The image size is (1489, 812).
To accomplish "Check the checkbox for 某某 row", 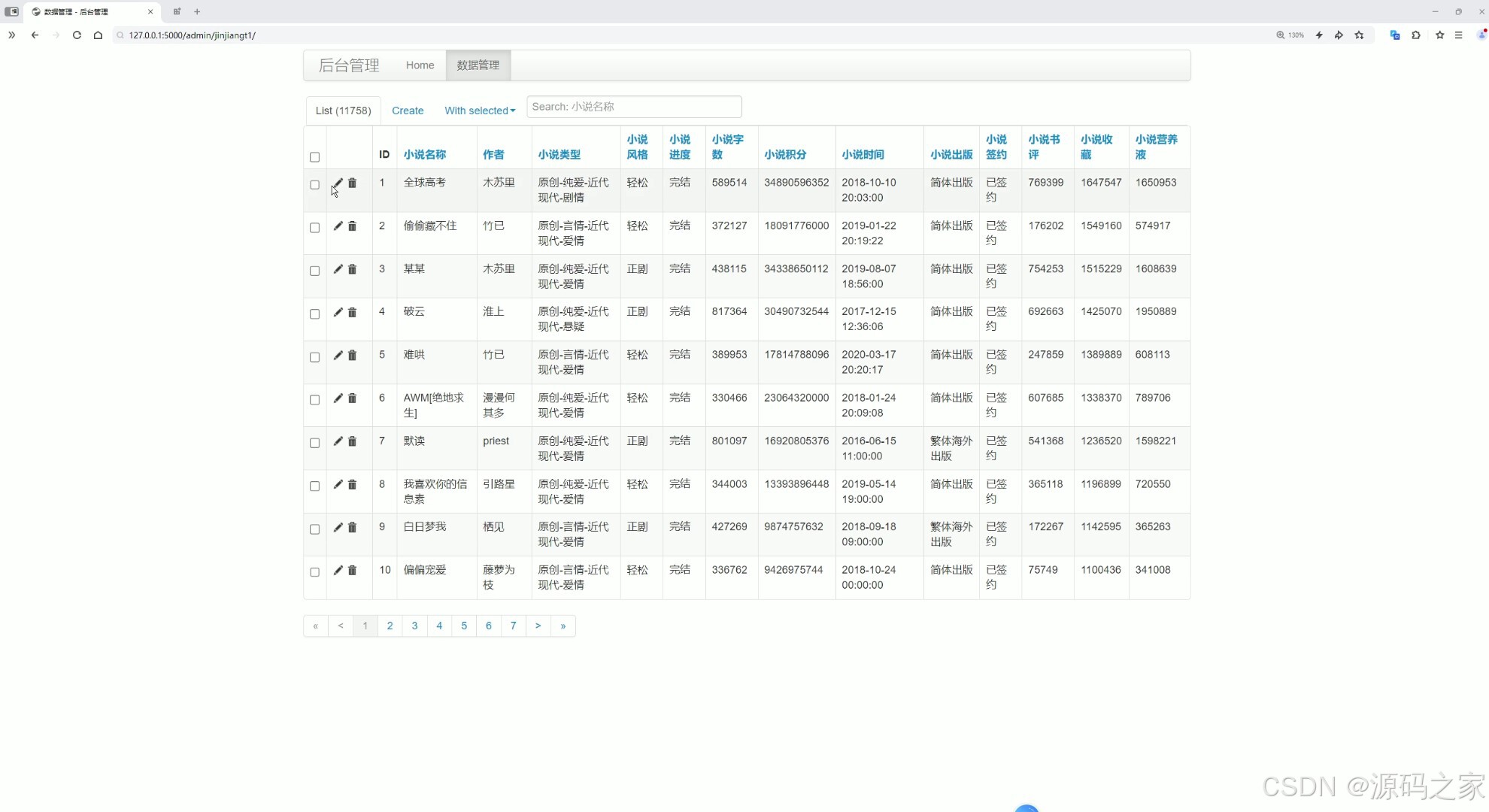I will [x=315, y=271].
